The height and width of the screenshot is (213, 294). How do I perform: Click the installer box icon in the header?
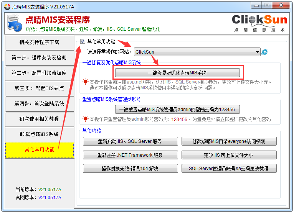(x=14, y=23)
